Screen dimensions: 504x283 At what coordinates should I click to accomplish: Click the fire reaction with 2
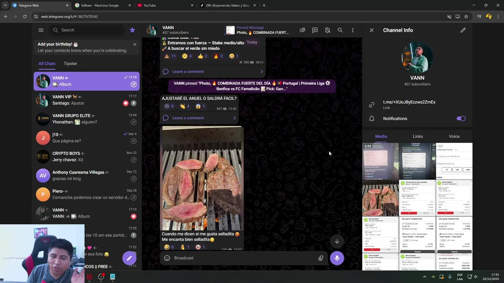point(218,56)
